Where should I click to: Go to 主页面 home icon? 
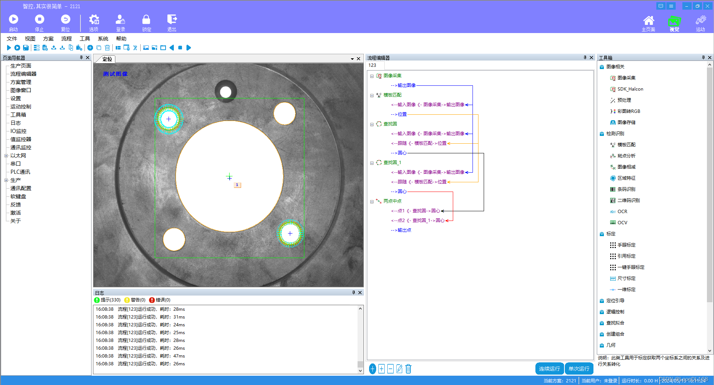point(649,23)
